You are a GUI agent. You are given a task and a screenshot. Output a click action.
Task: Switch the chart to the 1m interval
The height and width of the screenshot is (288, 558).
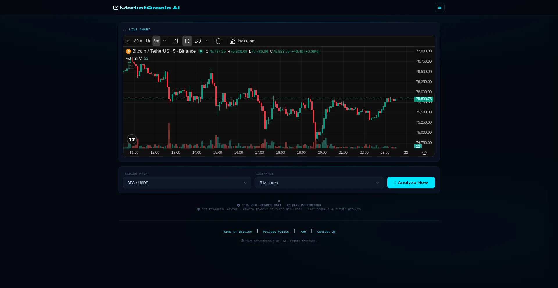point(128,41)
